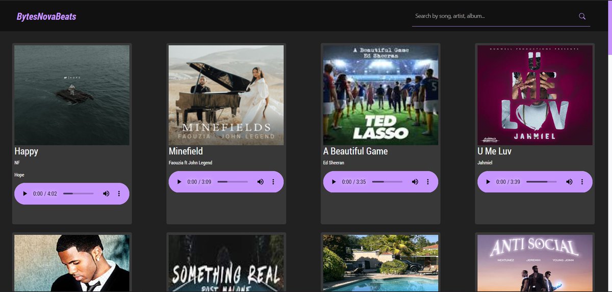Click the 0:00 / 3:09 time display

(199, 182)
